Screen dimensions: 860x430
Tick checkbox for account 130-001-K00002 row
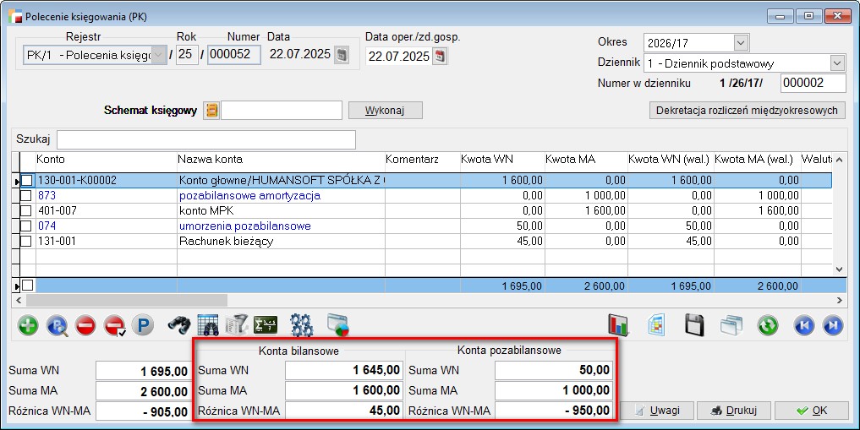tap(27, 180)
